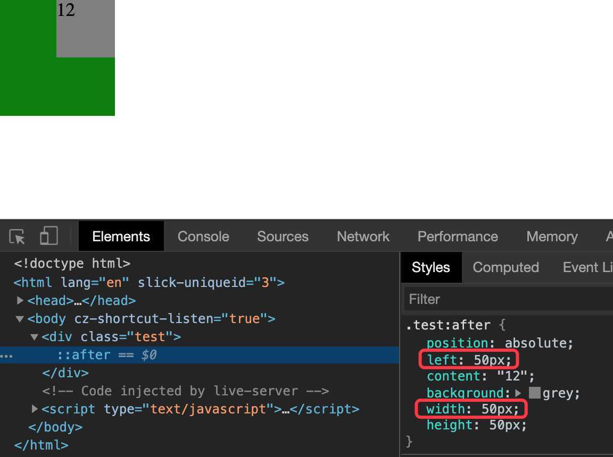This screenshot has height=457, width=613.
Task: Toggle the device toolbar icon
Action: [49, 236]
